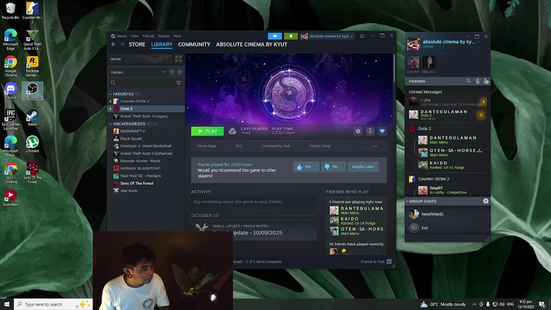Viewport: 551px width, 310px height.
Task: Open the Discord desktop icon
Action: pyautogui.click(x=11, y=91)
